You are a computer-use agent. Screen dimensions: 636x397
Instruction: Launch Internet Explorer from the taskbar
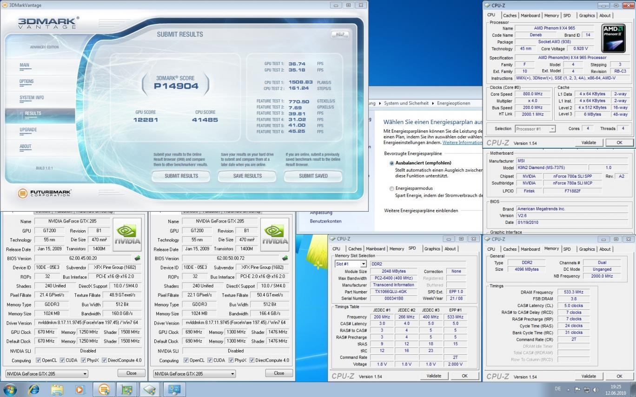33,389
